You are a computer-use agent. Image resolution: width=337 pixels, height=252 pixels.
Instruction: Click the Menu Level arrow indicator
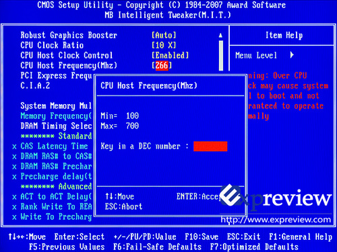(x=292, y=55)
